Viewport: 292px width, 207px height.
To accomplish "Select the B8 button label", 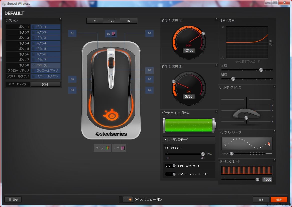I will point(149,70).
